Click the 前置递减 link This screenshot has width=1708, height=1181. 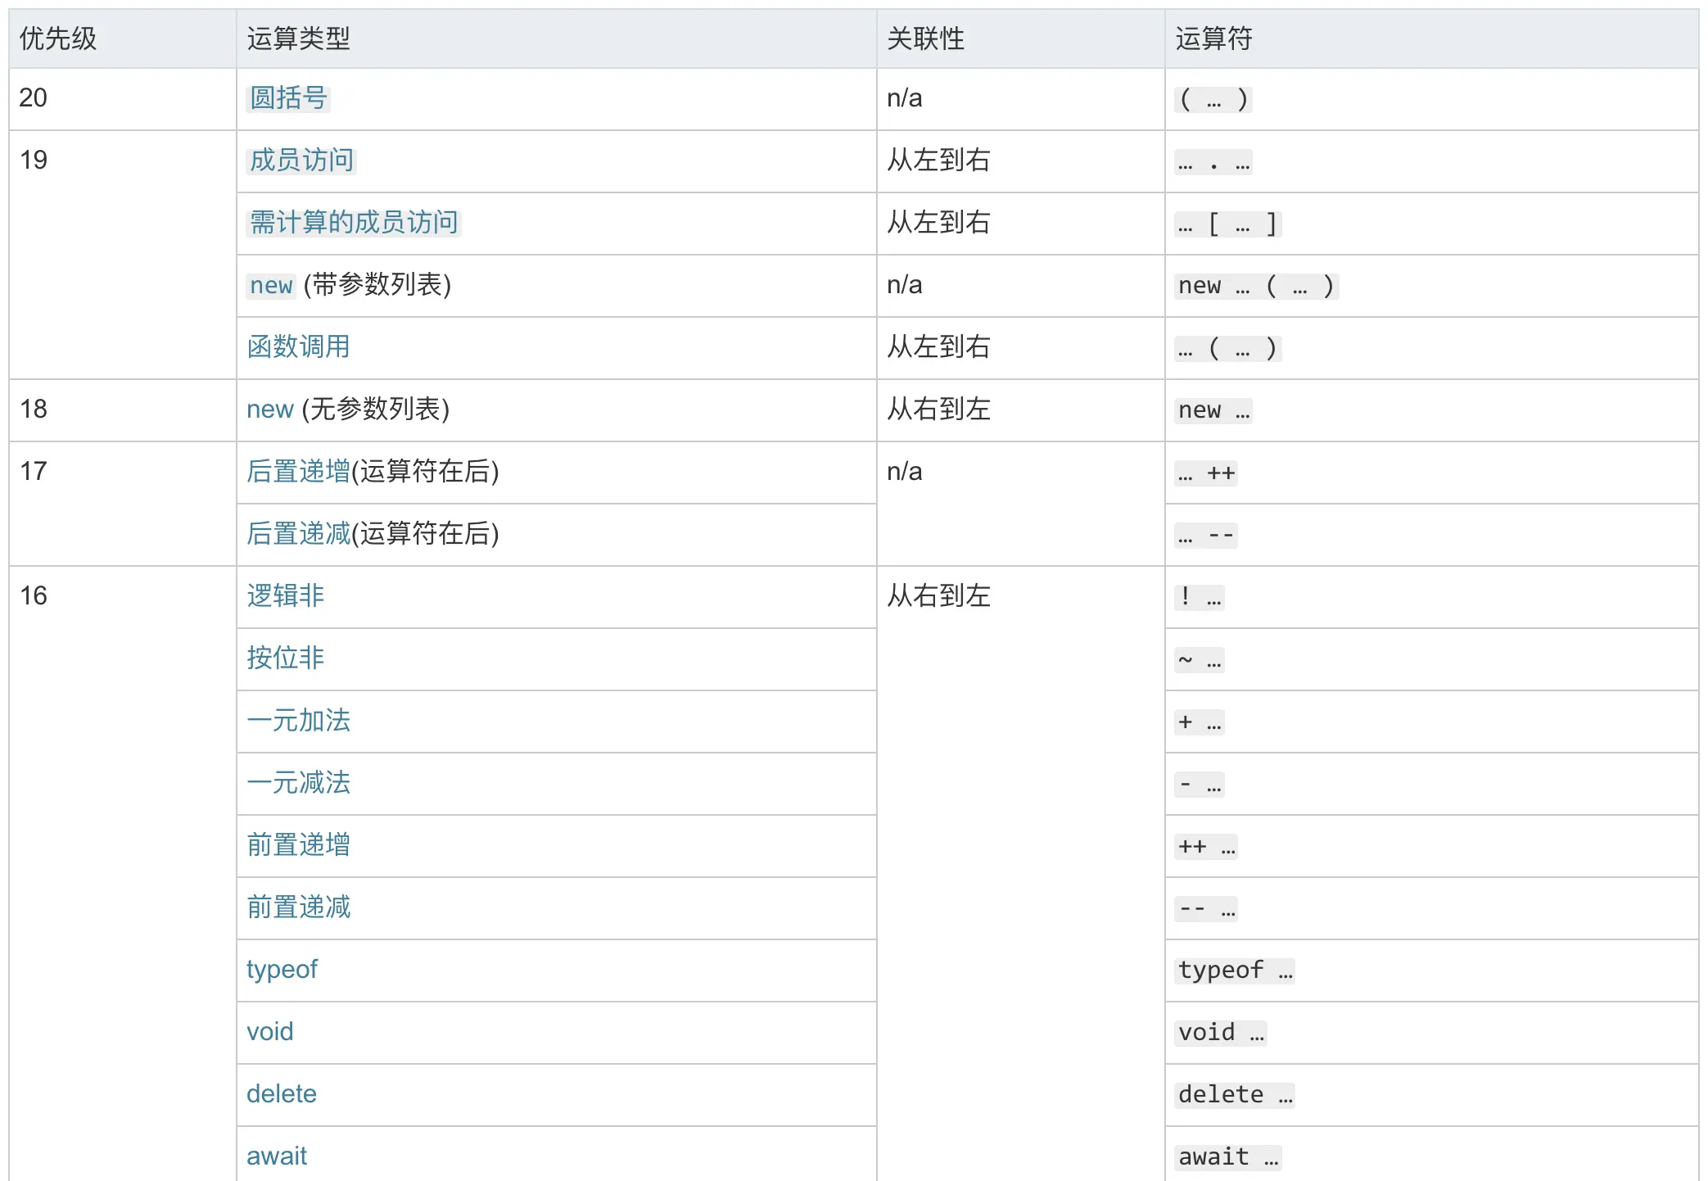(298, 907)
